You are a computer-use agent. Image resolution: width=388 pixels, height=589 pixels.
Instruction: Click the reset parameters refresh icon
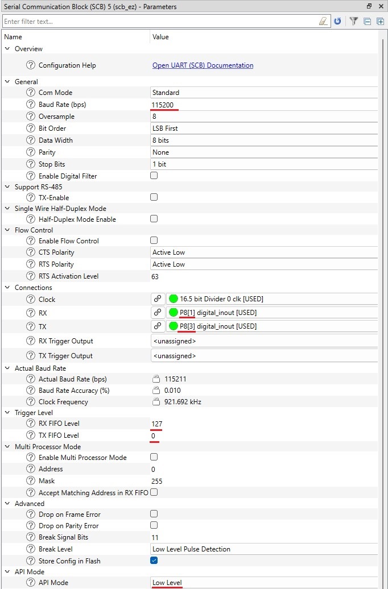coord(337,22)
